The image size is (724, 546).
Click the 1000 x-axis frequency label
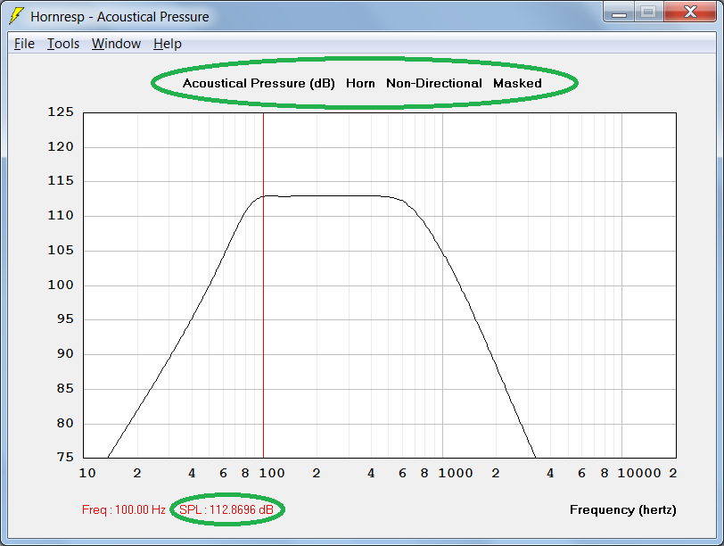pos(456,473)
